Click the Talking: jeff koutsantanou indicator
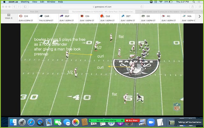Viewport: 204px width, 128px height. coord(189,122)
